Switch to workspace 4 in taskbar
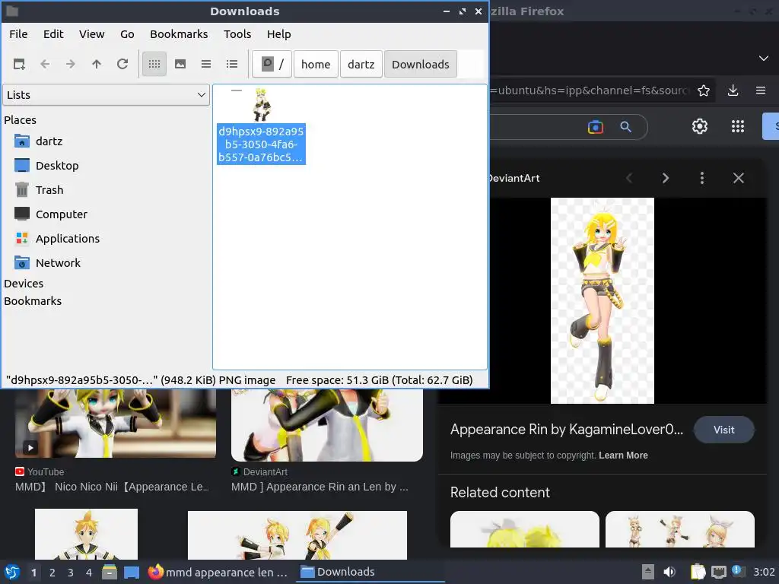The height and width of the screenshot is (584, 779). 89,573
